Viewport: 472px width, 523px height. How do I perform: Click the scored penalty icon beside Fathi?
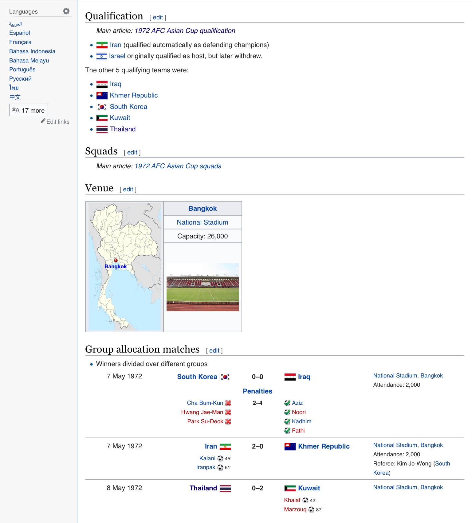click(x=287, y=431)
